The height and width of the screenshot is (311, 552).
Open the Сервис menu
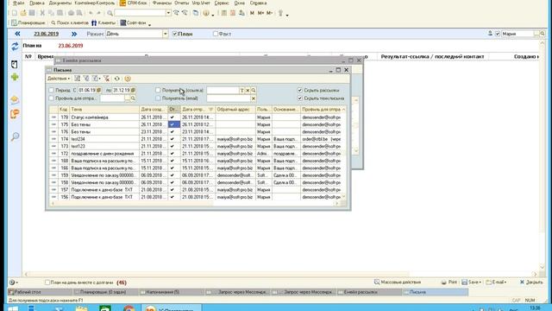(222, 3)
